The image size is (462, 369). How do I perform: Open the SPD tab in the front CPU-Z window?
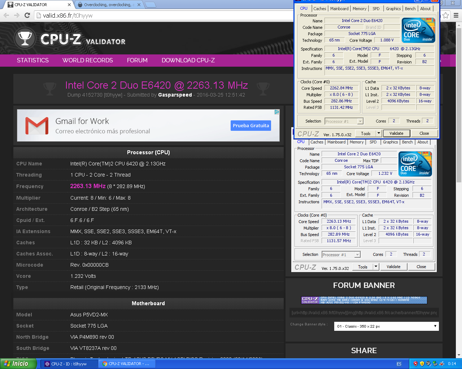(x=376, y=9)
